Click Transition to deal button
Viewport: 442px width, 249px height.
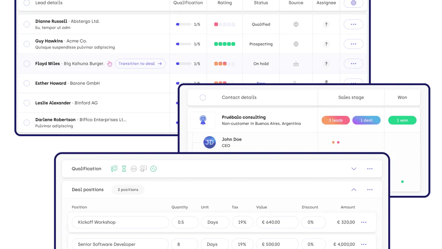point(140,63)
